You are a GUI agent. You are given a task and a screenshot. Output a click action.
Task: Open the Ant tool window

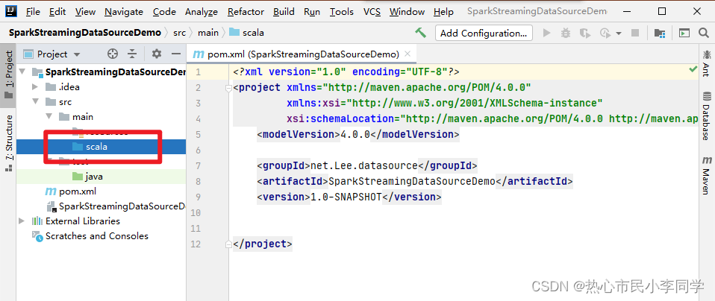(706, 63)
